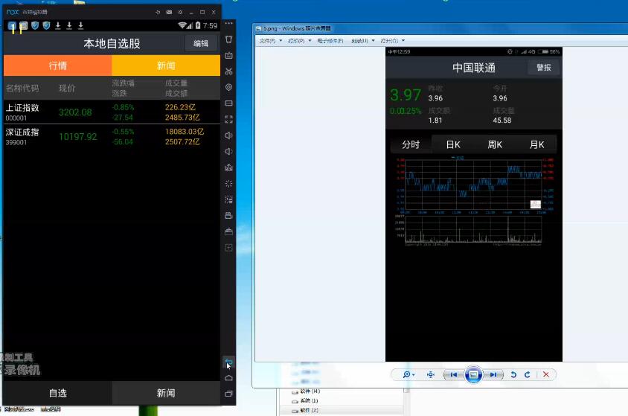Delete the image with red X in Photo Viewer
Viewport: 628px width, 416px height.
point(546,374)
